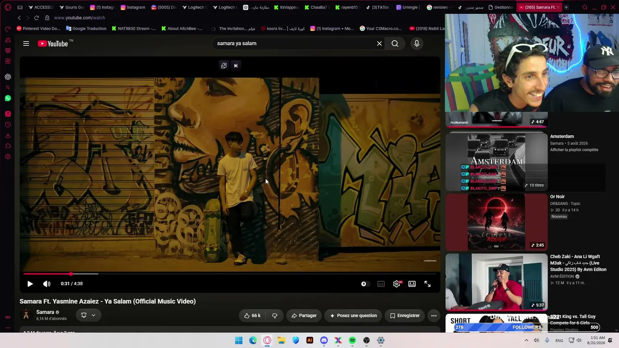Open Spotify from taskbar
Image resolution: width=619 pixels, height=348 pixels.
pos(352,340)
